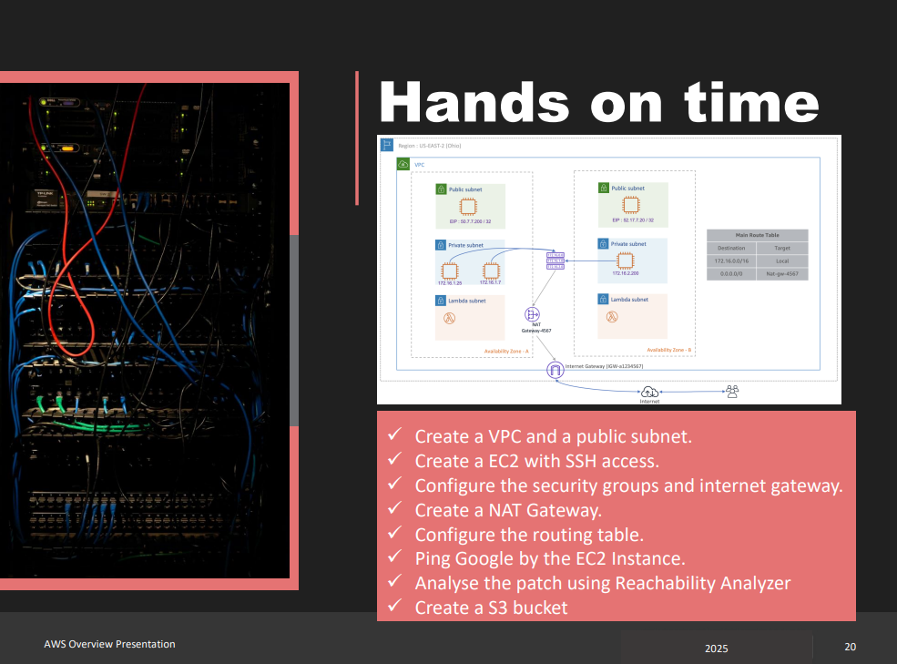Click the EC2 instance icon labeled 172.16.2.200
The image size is (897, 664).
(626, 261)
